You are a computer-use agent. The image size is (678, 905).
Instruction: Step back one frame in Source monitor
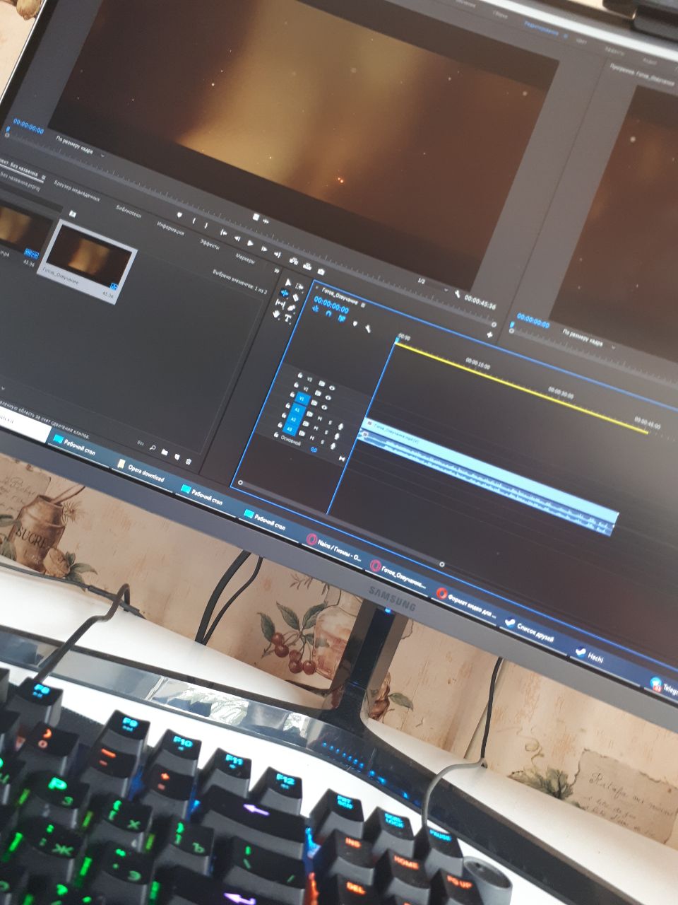[237, 238]
